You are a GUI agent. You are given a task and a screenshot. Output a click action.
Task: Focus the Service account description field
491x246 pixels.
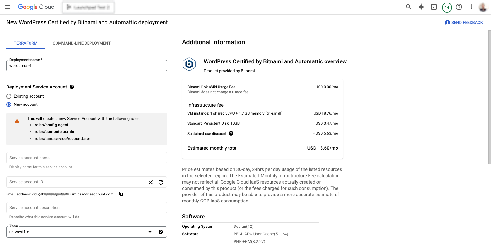[87, 208]
